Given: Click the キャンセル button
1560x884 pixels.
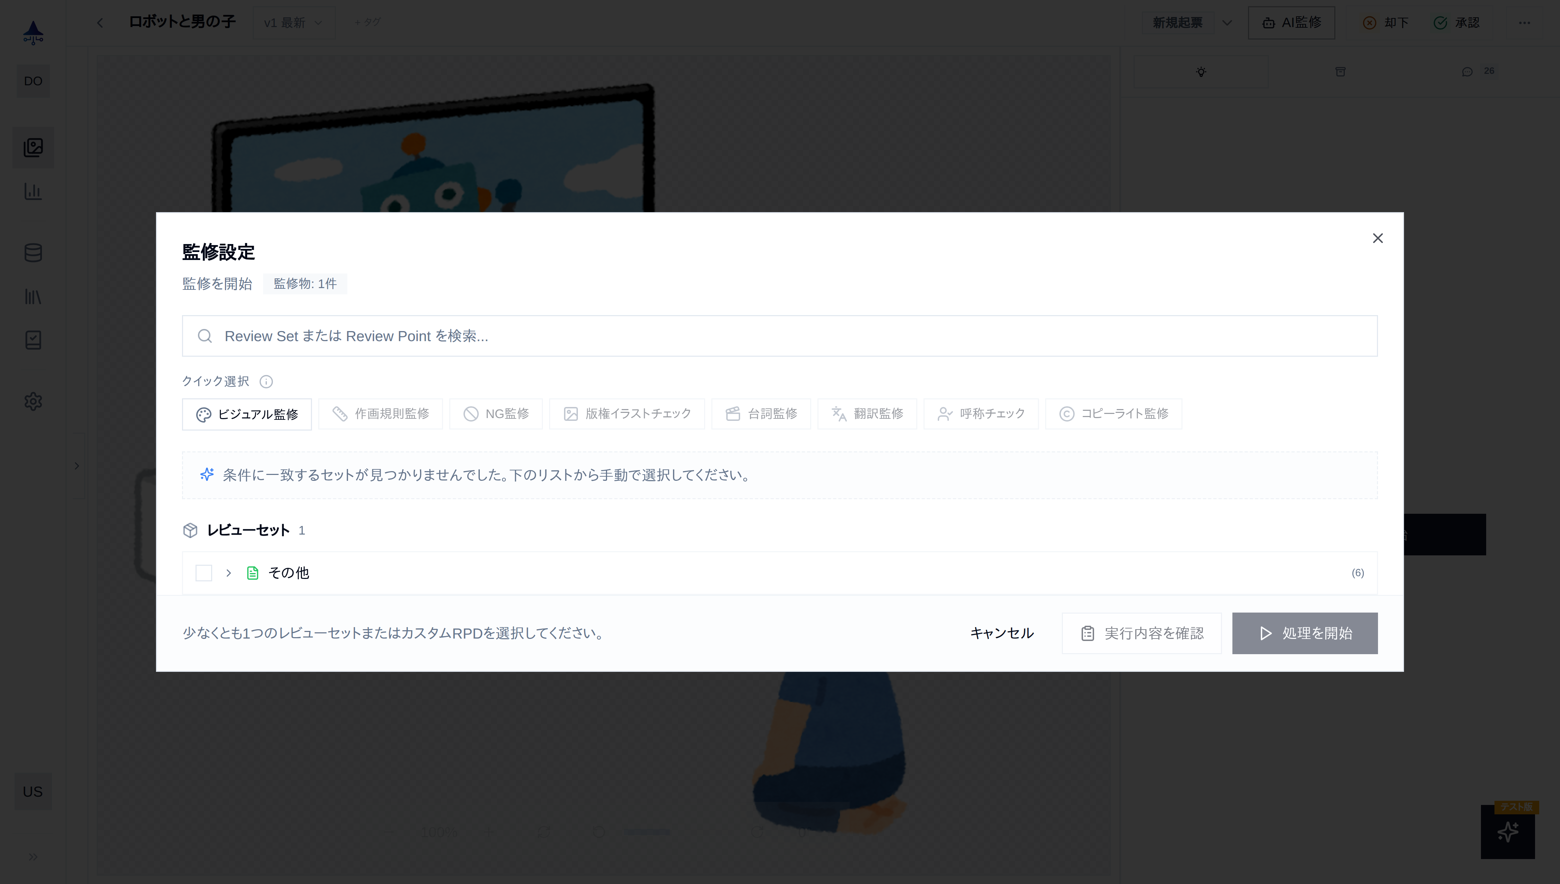Looking at the screenshot, I should pos(1002,633).
